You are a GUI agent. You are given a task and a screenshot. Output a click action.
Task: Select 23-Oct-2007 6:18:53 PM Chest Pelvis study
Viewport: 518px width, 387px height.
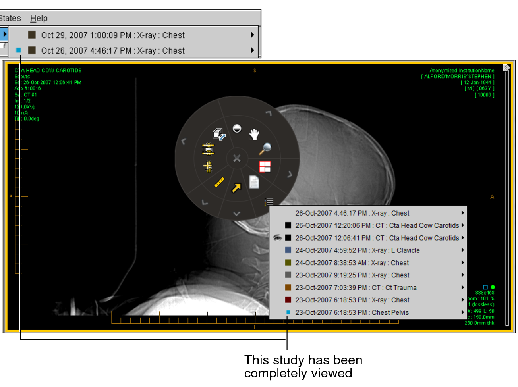(352, 312)
